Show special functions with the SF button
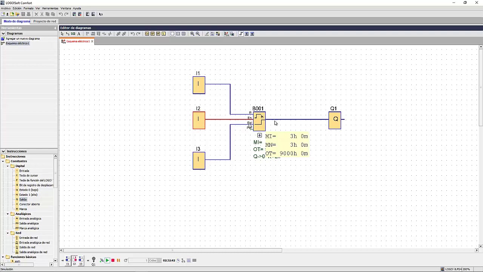483x272 pixels. click(x=158, y=34)
